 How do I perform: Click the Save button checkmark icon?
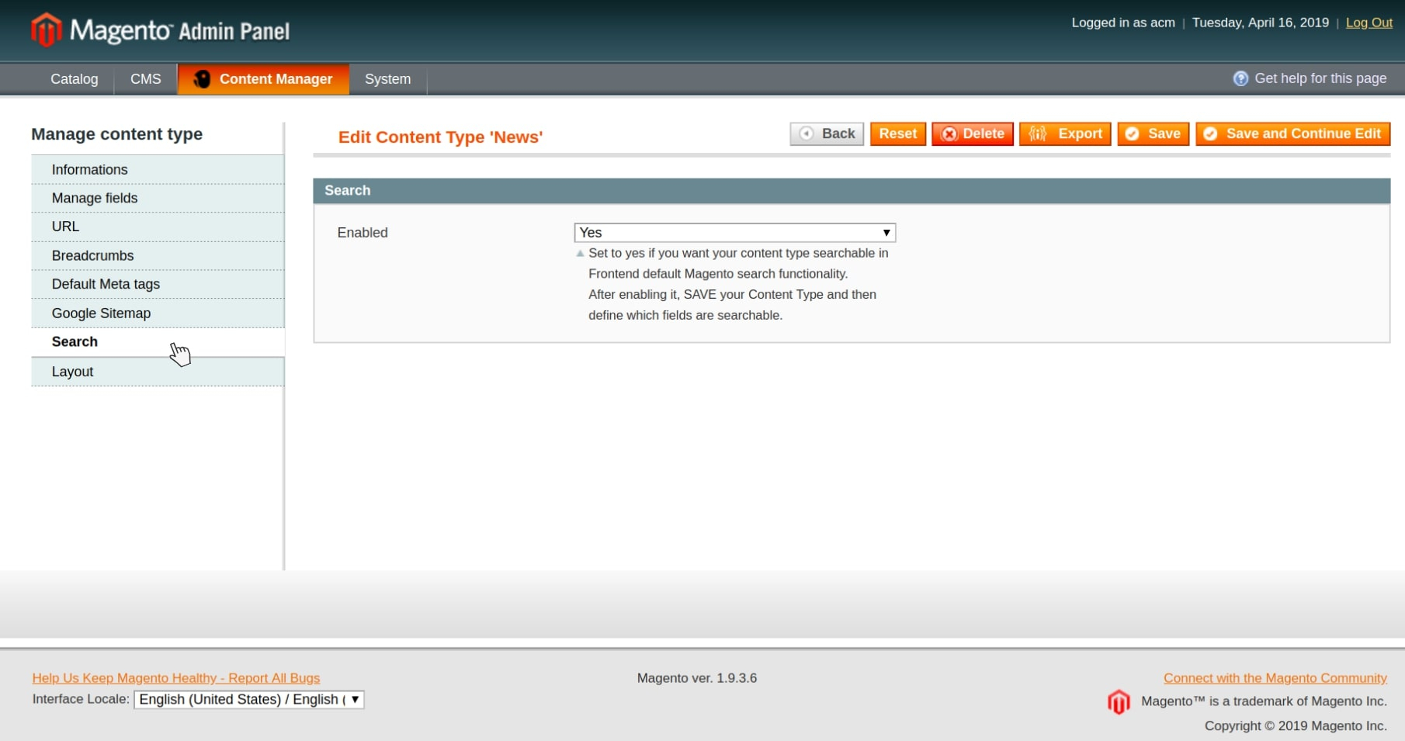[1132, 133]
